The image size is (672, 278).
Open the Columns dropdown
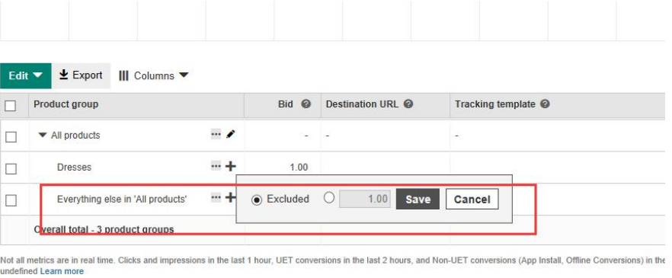click(153, 76)
